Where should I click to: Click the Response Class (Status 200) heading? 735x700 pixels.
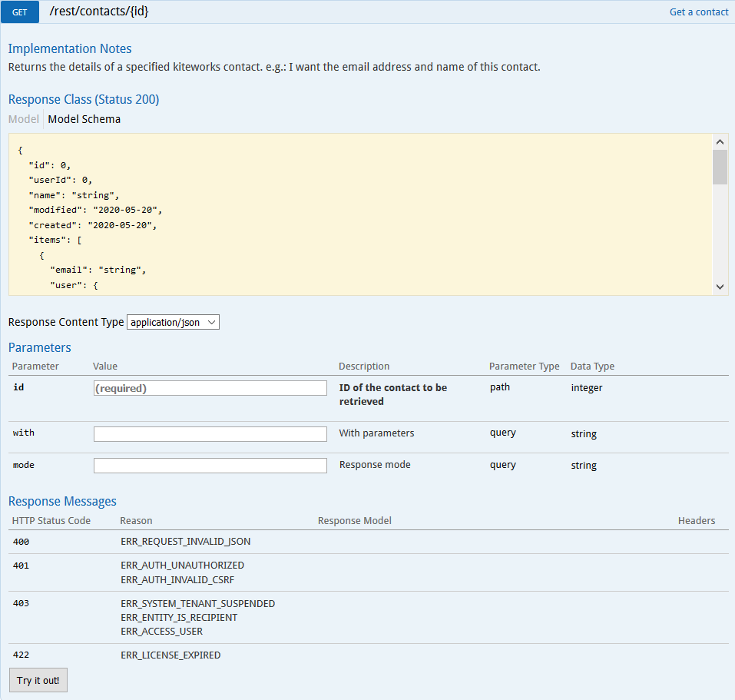click(x=84, y=99)
